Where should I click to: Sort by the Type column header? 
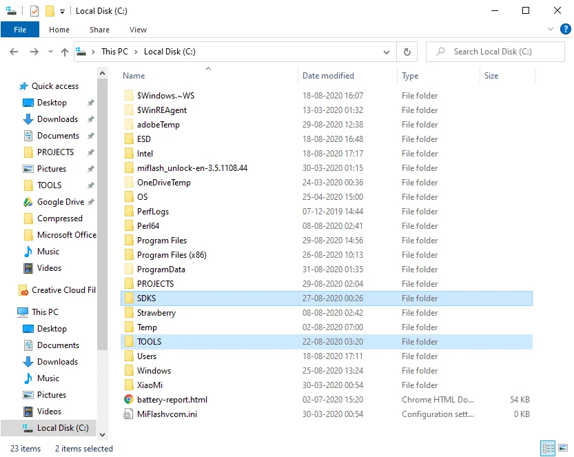tap(409, 76)
